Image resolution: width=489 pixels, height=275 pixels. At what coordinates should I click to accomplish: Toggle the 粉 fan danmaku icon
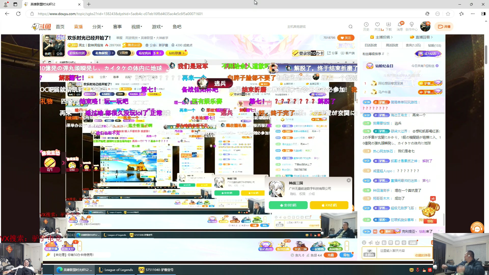pyautogui.click(x=384, y=243)
